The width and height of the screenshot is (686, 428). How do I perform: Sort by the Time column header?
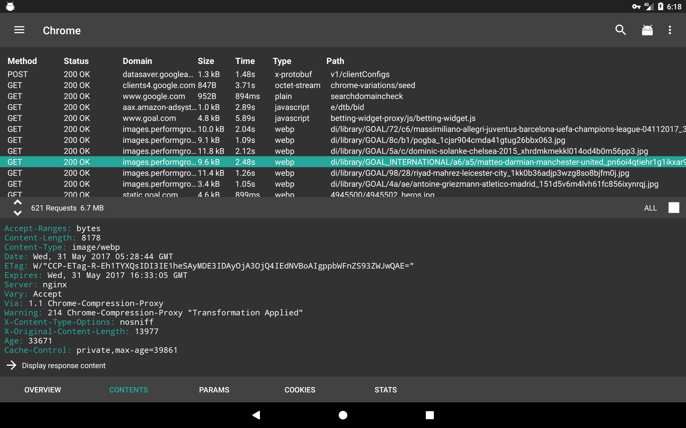pyautogui.click(x=245, y=61)
